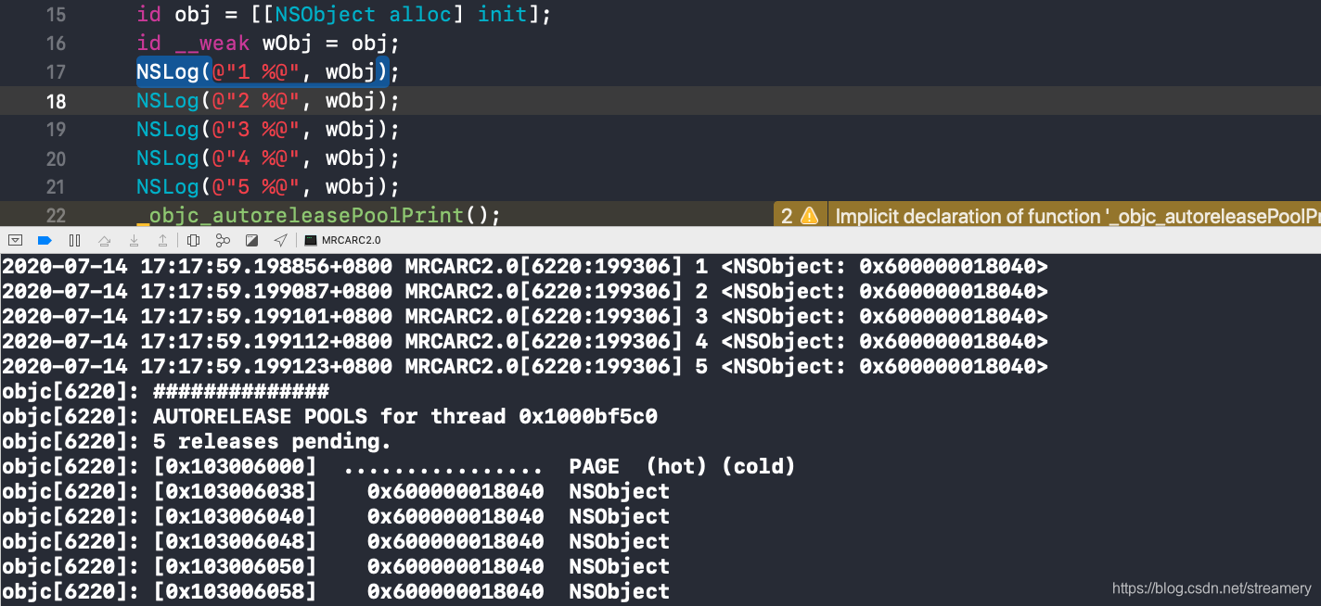
Task: Click console row with address [0x103006038]
Action: pyautogui.click(x=336, y=492)
